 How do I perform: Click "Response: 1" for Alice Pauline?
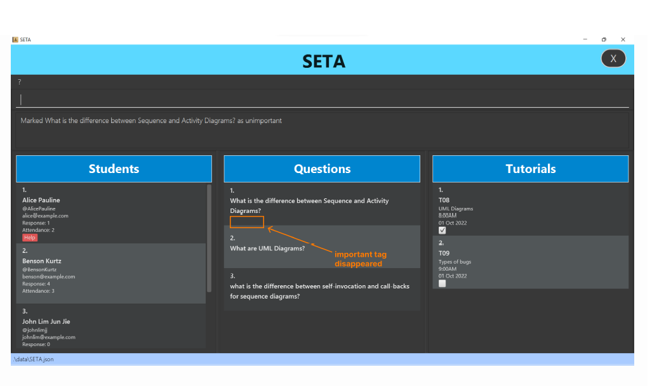coord(36,223)
